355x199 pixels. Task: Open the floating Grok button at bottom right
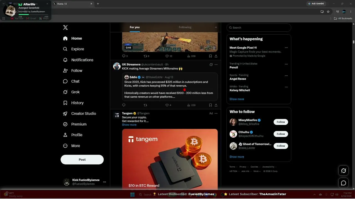point(343,171)
